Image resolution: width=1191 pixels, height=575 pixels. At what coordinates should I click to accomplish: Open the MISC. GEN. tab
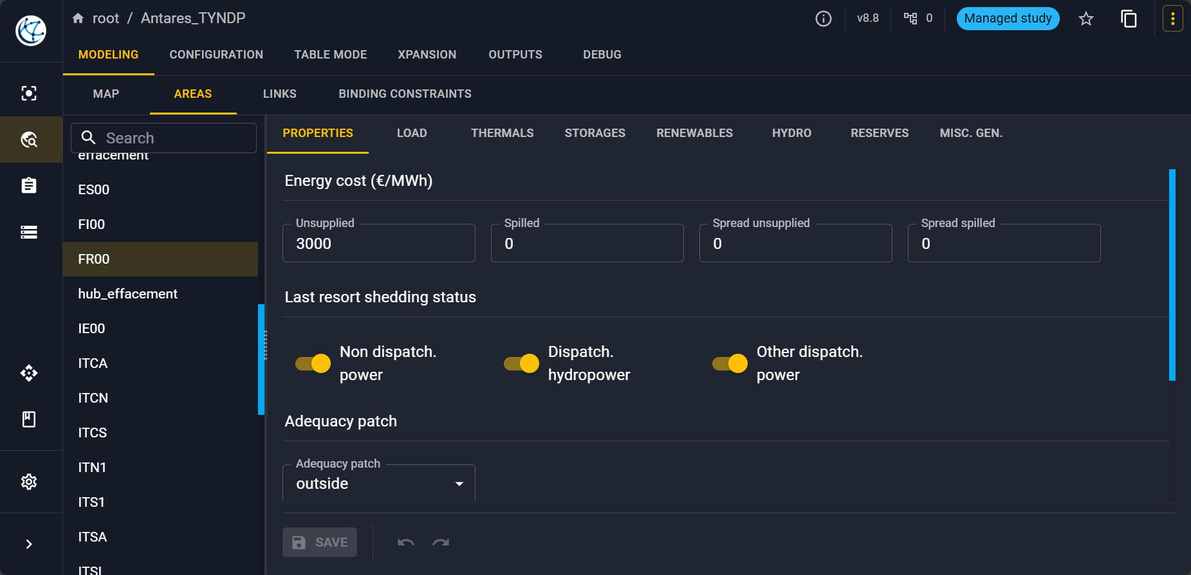(x=972, y=133)
